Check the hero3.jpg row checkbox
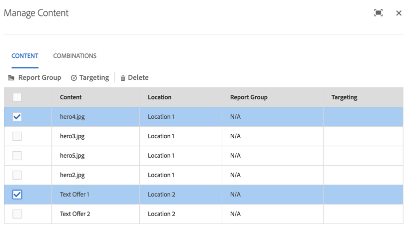The image size is (408, 236). coord(17,136)
